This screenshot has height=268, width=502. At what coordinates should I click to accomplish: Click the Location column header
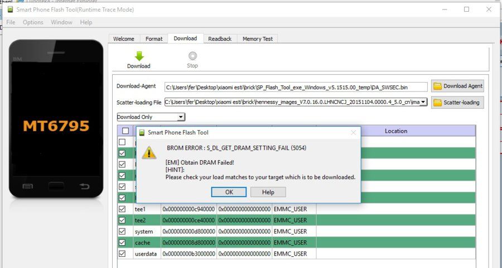tap(395, 131)
